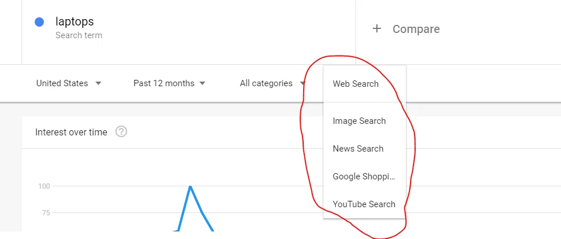Click the blue dot next to laptops
This screenshot has height=239, width=561.
coord(39,23)
